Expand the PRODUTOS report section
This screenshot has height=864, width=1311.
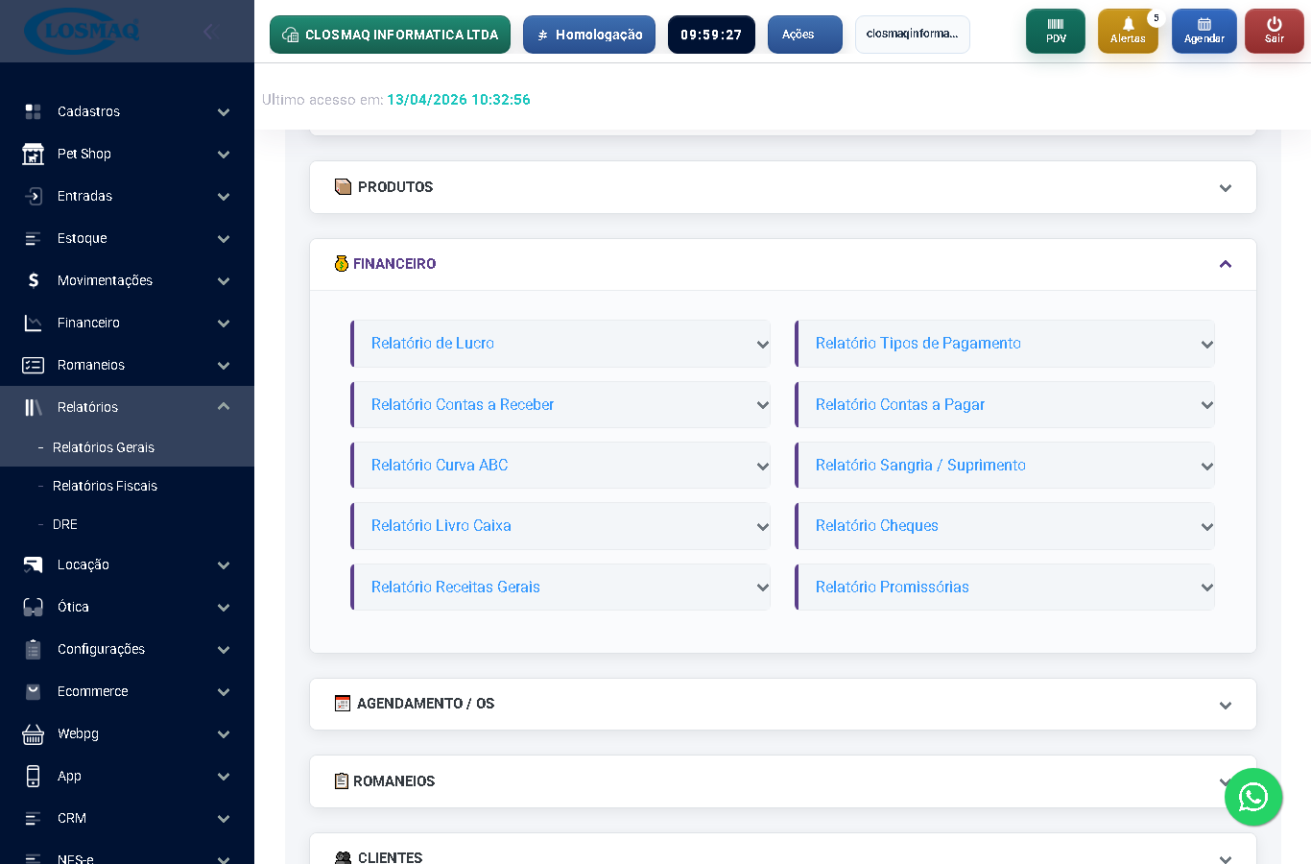click(1225, 187)
